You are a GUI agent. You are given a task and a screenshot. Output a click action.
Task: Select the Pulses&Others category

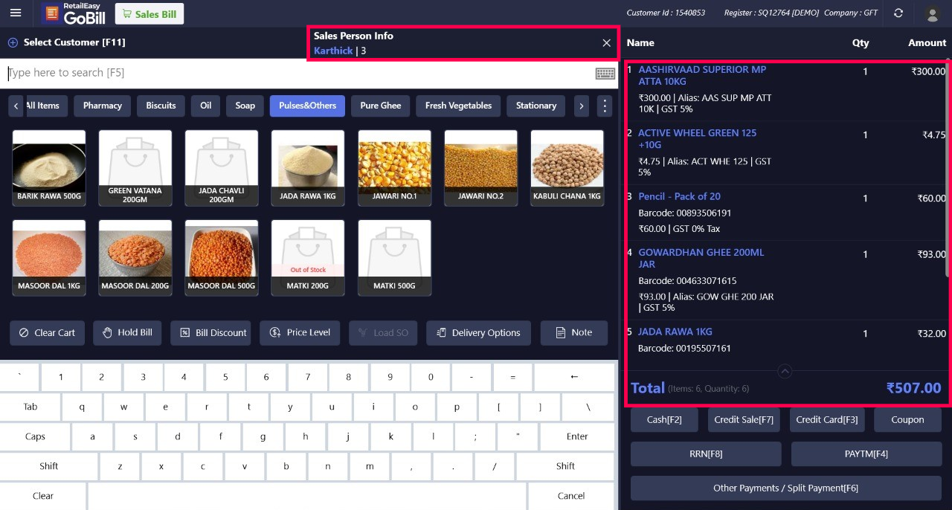(307, 106)
